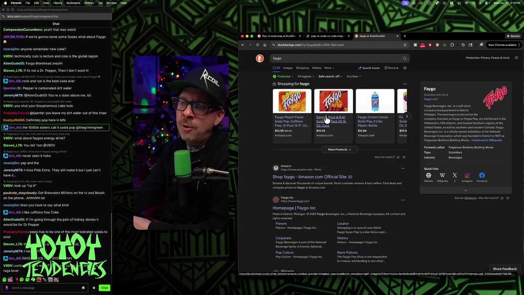
Task: Open the Instagram quick link icon
Action: pos(467,175)
